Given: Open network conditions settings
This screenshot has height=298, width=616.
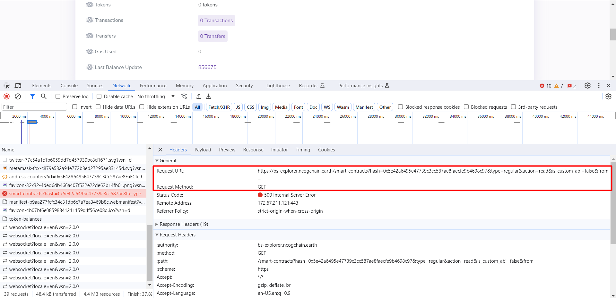Looking at the screenshot, I should pyautogui.click(x=184, y=96).
